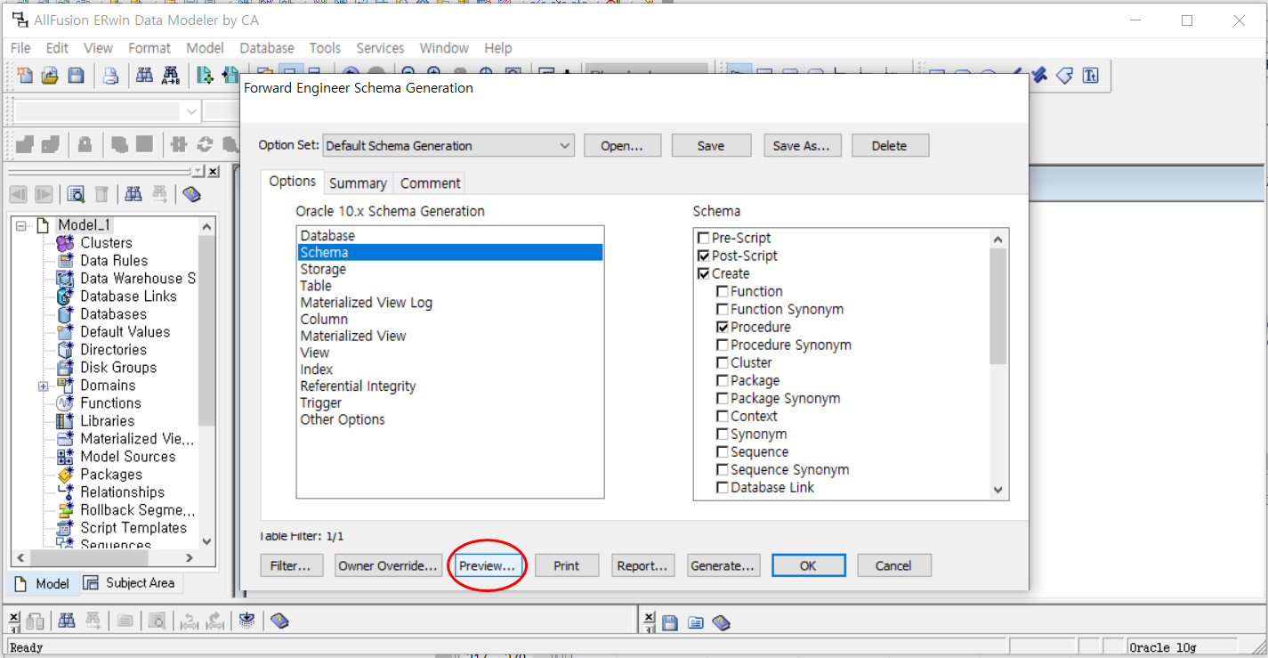Click the save icon in bottom-right pane
1268x658 pixels.
(670, 622)
